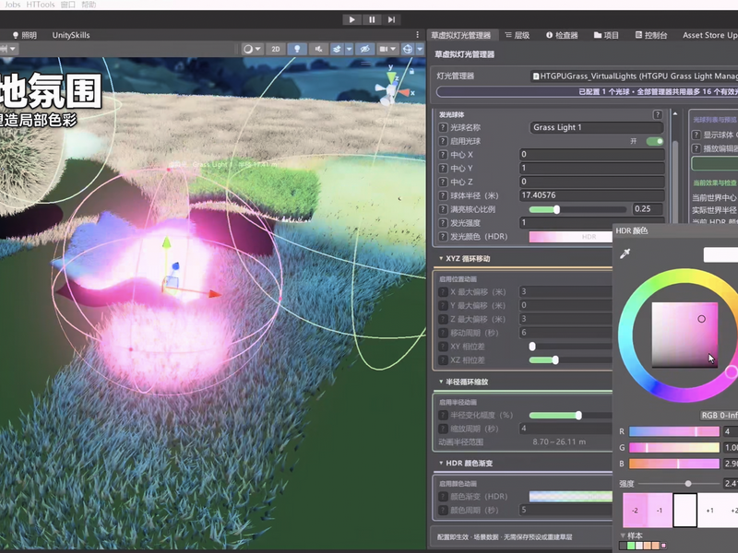Toggle the 启用光球 switch off

(x=655, y=141)
